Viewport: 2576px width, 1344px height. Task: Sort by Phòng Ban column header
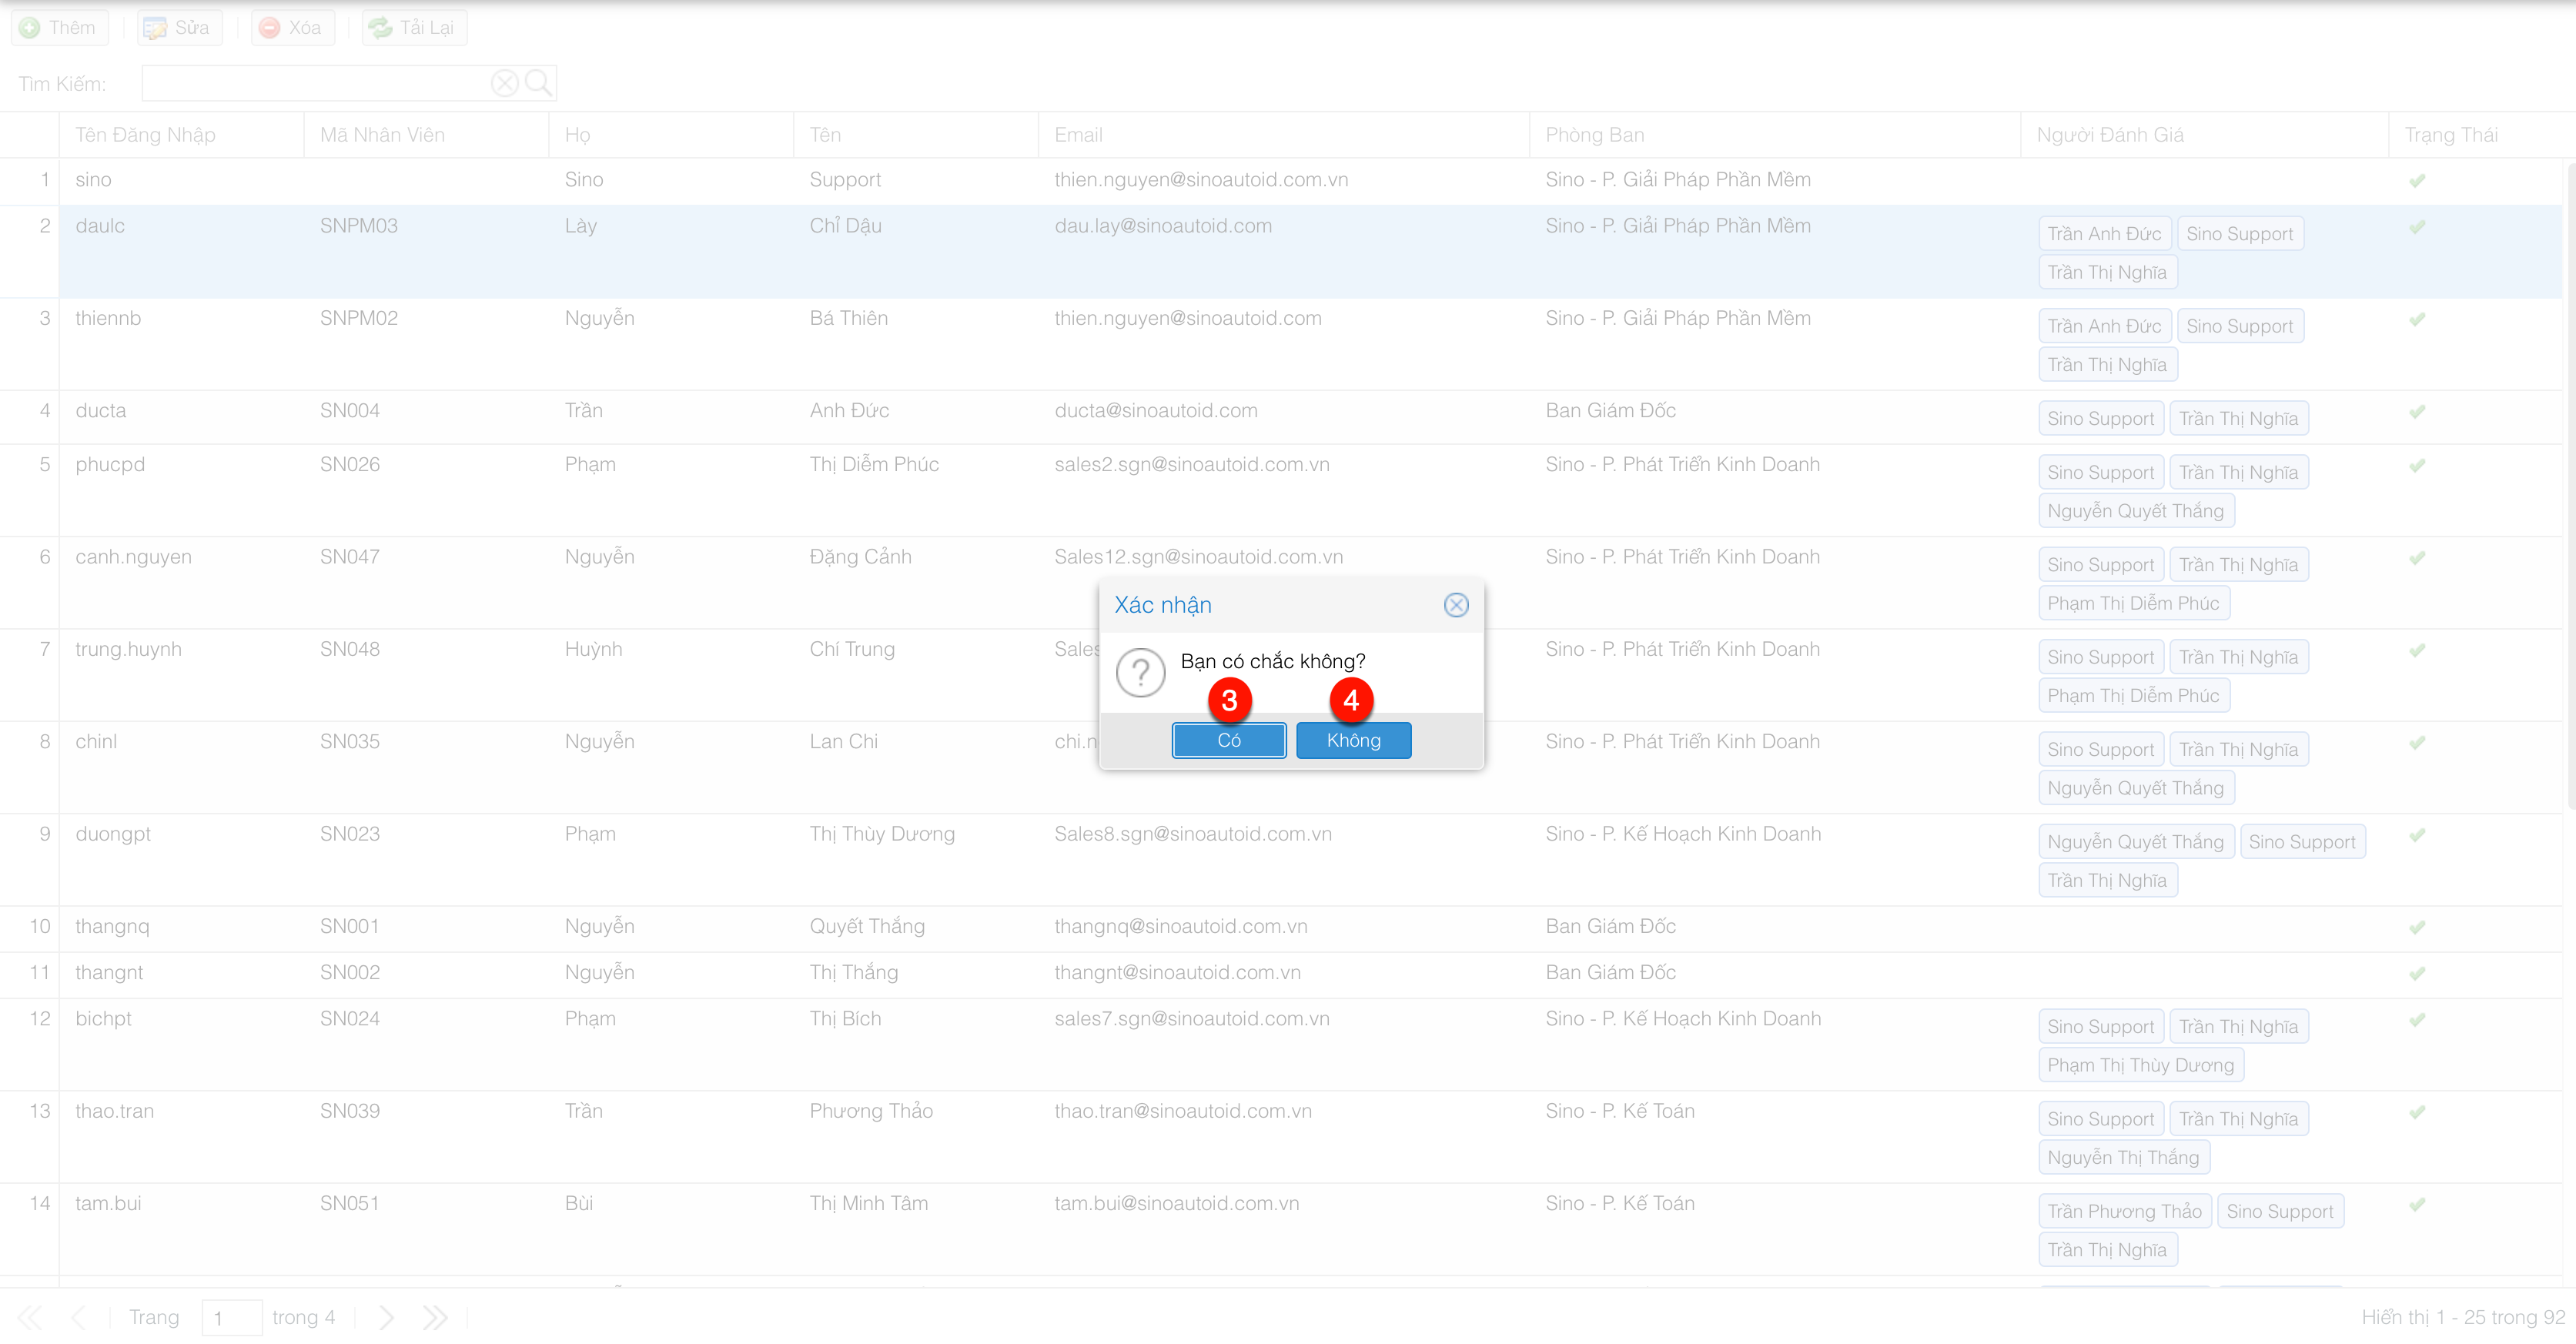[1594, 135]
